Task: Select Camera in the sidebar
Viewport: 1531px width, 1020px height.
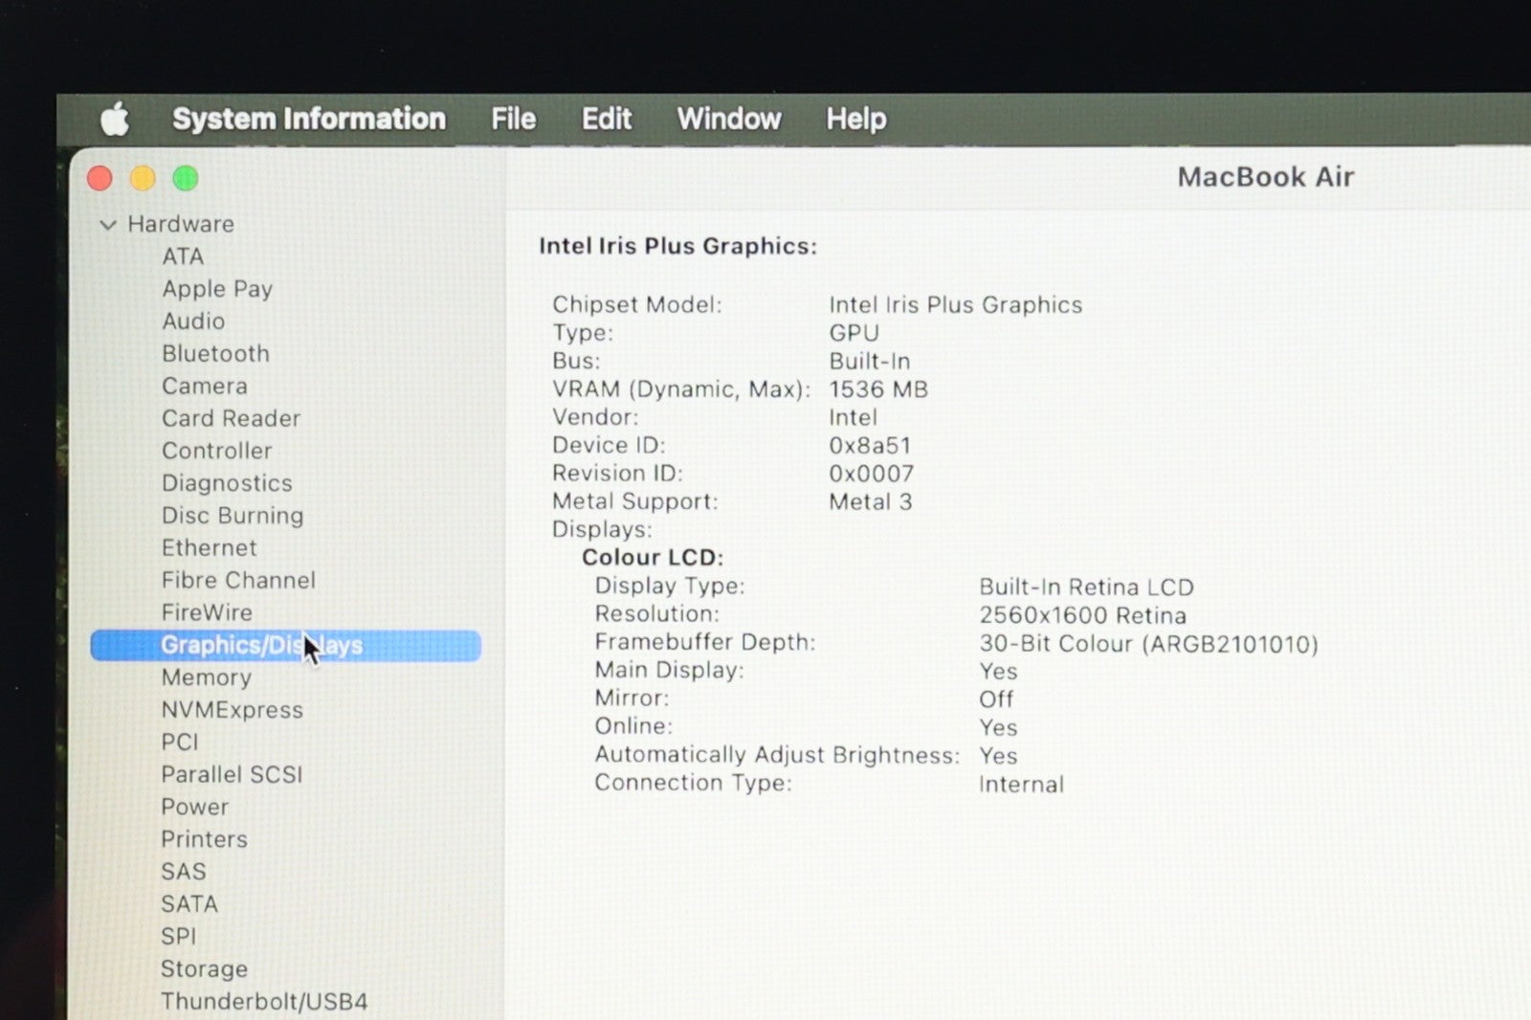Action: point(204,387)
